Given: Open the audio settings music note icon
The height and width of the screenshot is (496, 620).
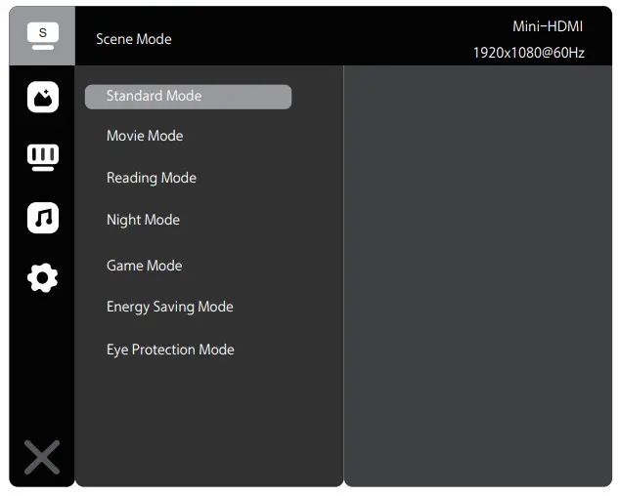Looking at the screenshot, I should (42, 218).
